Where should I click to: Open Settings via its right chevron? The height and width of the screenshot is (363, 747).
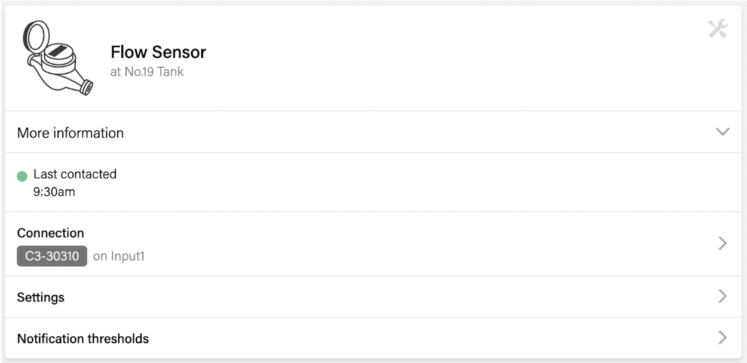pyautogui.click(x=722, y=296)
